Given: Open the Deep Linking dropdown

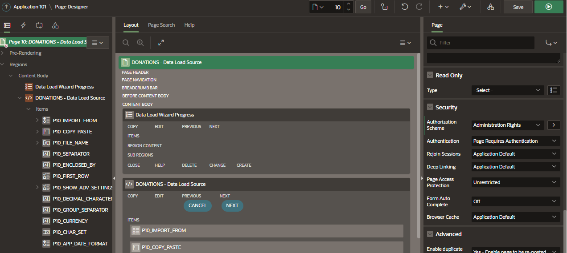Looking at the screenshot, I should tap(516, 167).
